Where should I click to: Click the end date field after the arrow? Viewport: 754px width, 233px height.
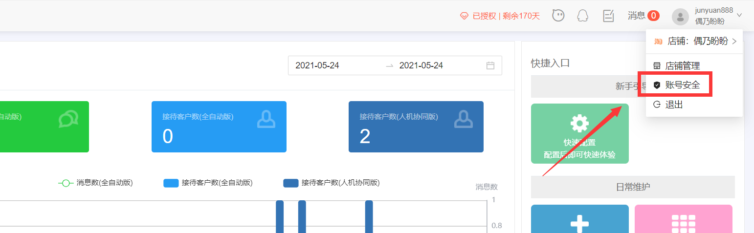421,65
